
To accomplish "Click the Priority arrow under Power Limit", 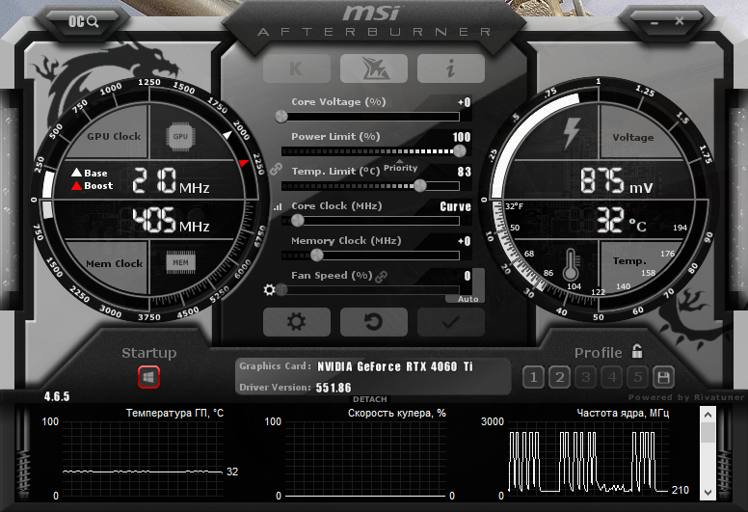I will coord(400,161).
